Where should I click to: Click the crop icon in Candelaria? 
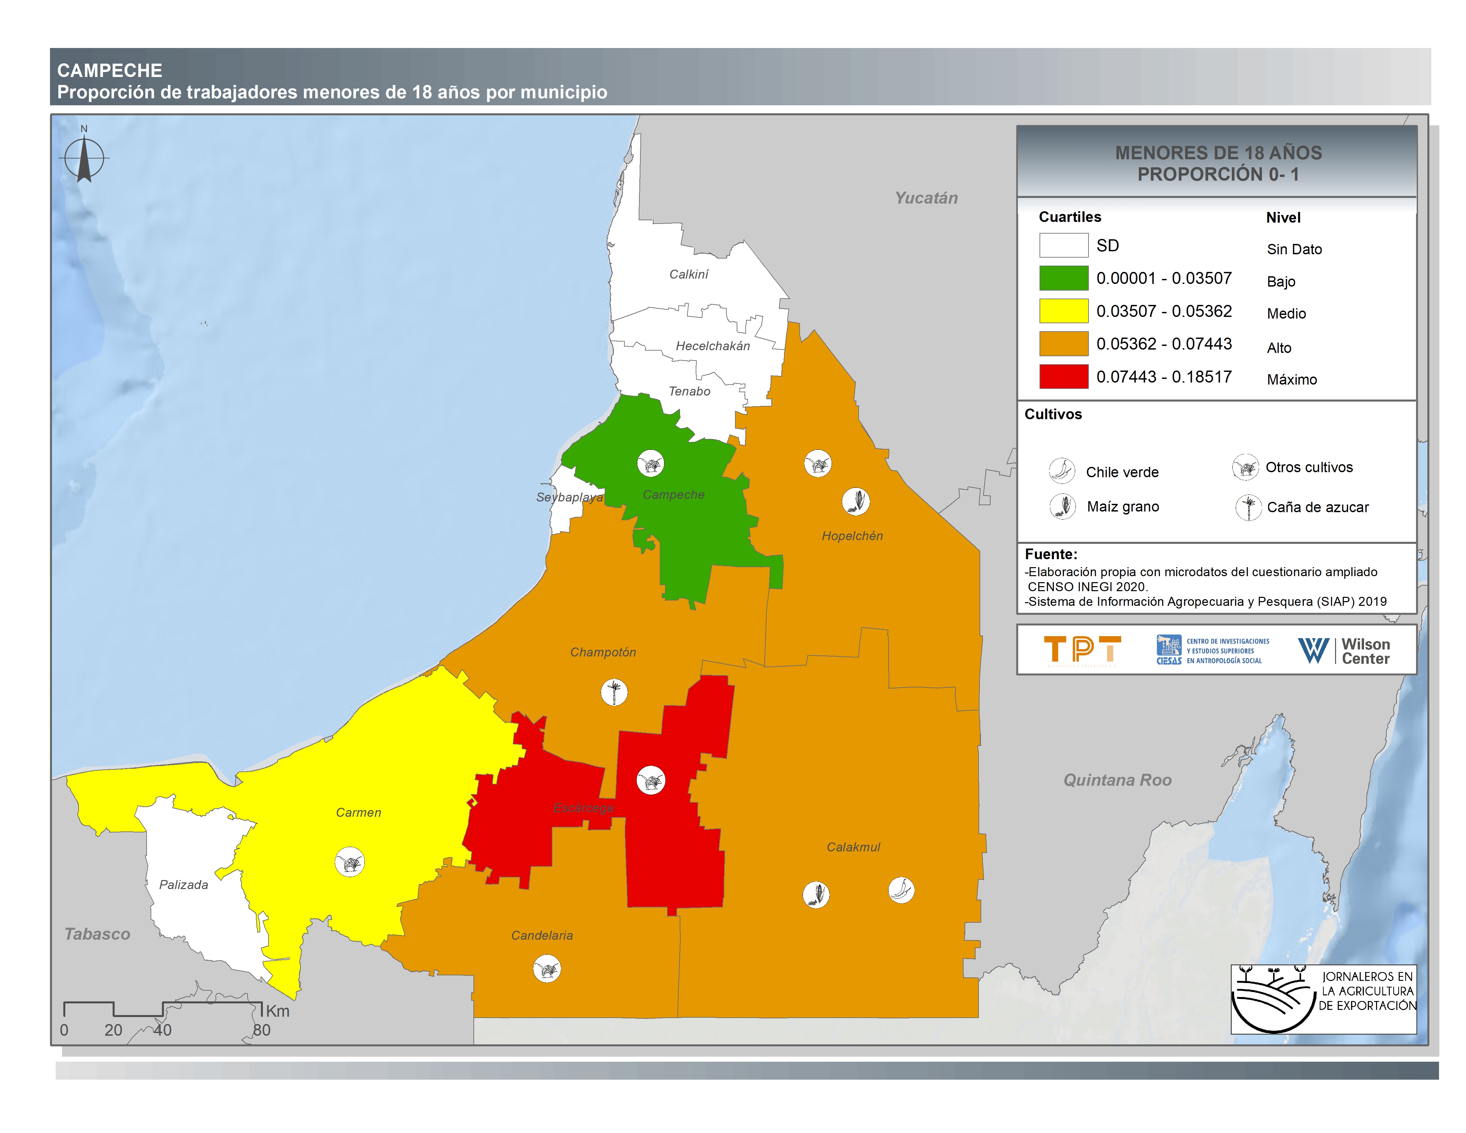click(x=546, y=969)
